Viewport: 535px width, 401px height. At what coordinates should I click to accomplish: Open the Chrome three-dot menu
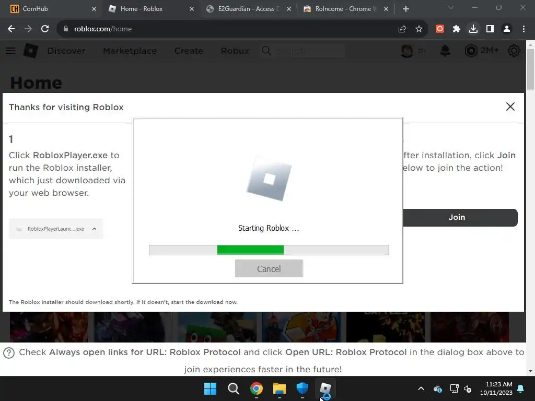pyautogui.click(x=524, y=29)
